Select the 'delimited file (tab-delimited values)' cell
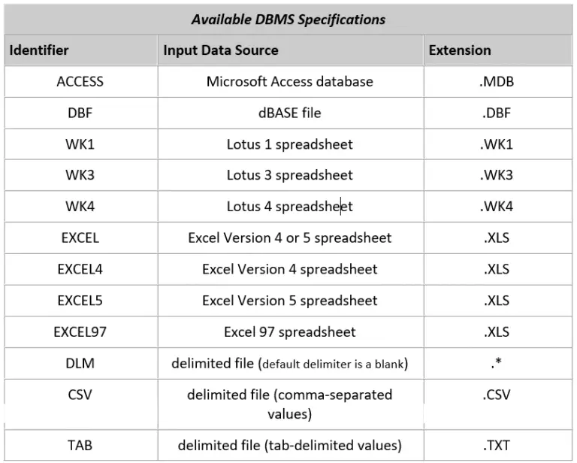 pyautogui.click(x=289, y=445)
